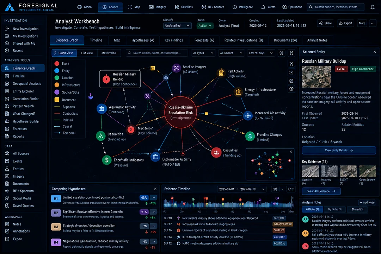Open the Key Findings tab
This screenshot has width=381, height=254.
pos(174,40)
